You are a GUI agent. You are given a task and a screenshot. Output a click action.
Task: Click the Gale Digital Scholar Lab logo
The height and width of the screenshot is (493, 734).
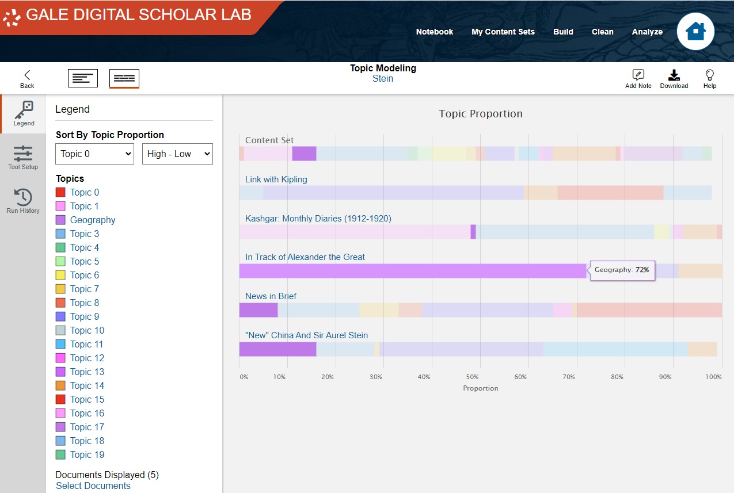[128, 16]
